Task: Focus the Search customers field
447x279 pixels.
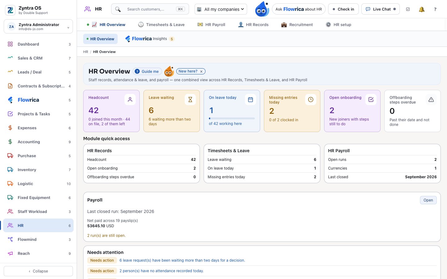Action: 150,9
